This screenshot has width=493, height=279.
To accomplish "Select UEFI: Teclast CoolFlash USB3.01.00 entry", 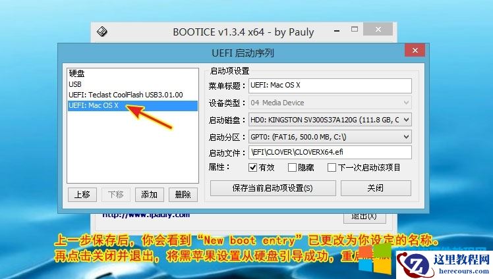I will (x=132, y=95).
